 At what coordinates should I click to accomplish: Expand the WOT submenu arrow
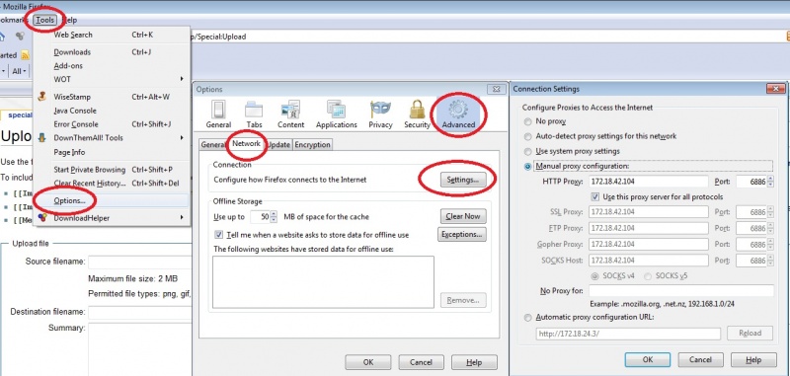(182, 79)
